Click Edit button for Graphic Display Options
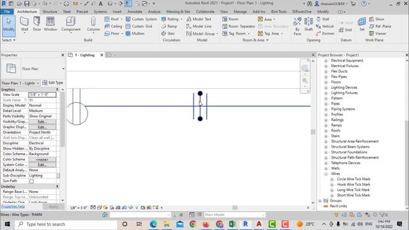Image resolution: width=409 pixels, height=230 pixels. click(x=42, y=127)
